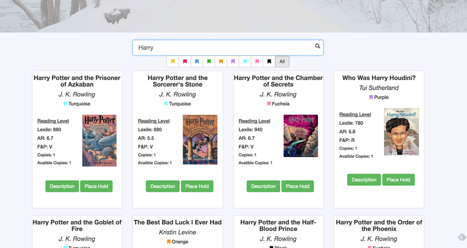The height and width of the screenshot is (248, 467).
Task: Click Reading Level on Houdini card
Action: [x=355, y=114]
